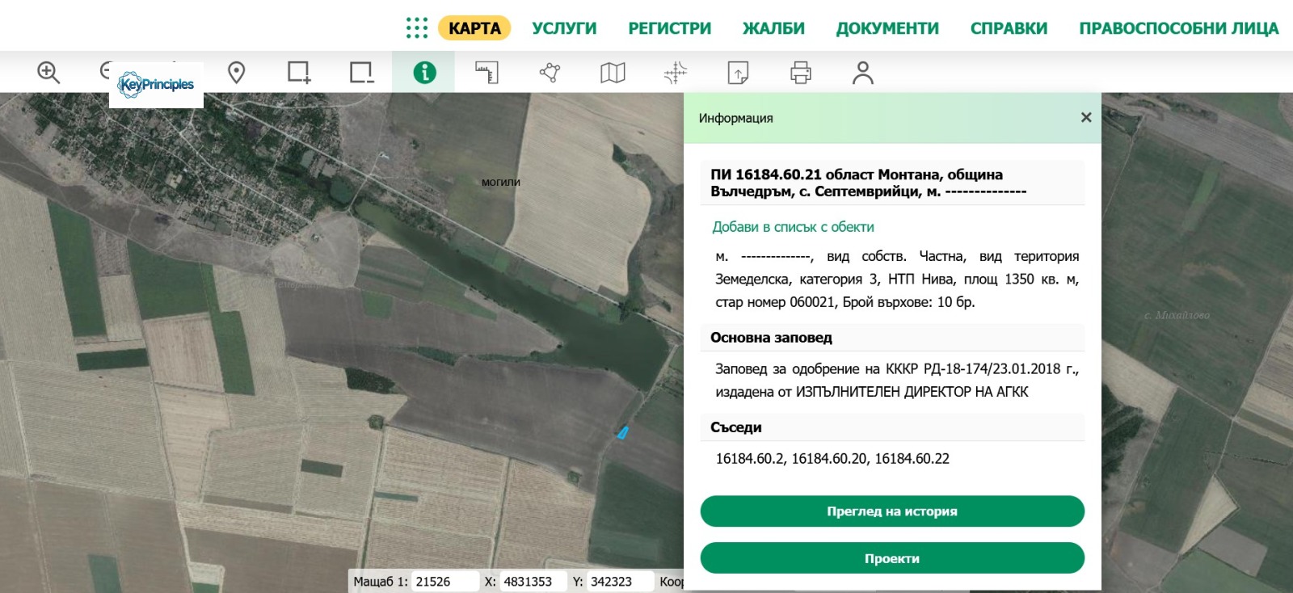The image size is (1293, 593).
Task: Select the location pin marker tool
Action: (x=236, y=73)
